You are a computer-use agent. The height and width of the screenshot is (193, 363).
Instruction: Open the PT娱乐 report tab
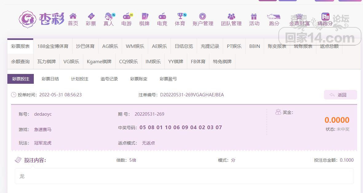click(234, 46)
